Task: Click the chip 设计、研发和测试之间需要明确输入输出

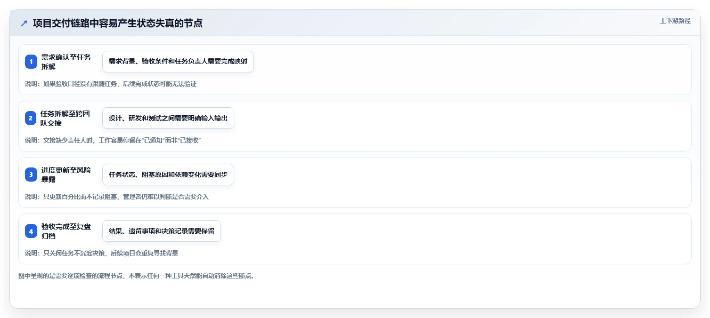Action: [x=168, y=118]
